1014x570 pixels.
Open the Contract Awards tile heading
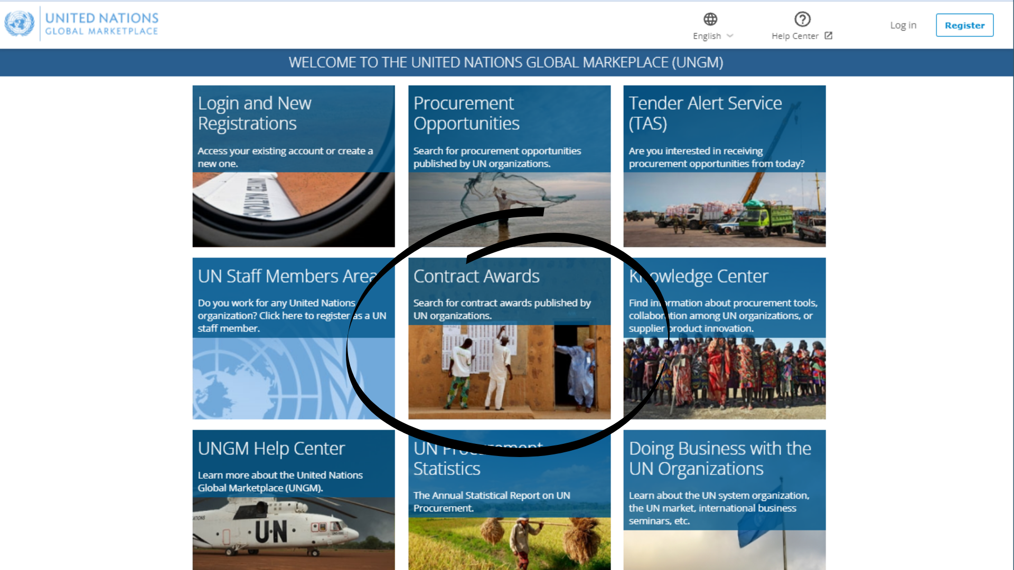click(x=476, y=276)
